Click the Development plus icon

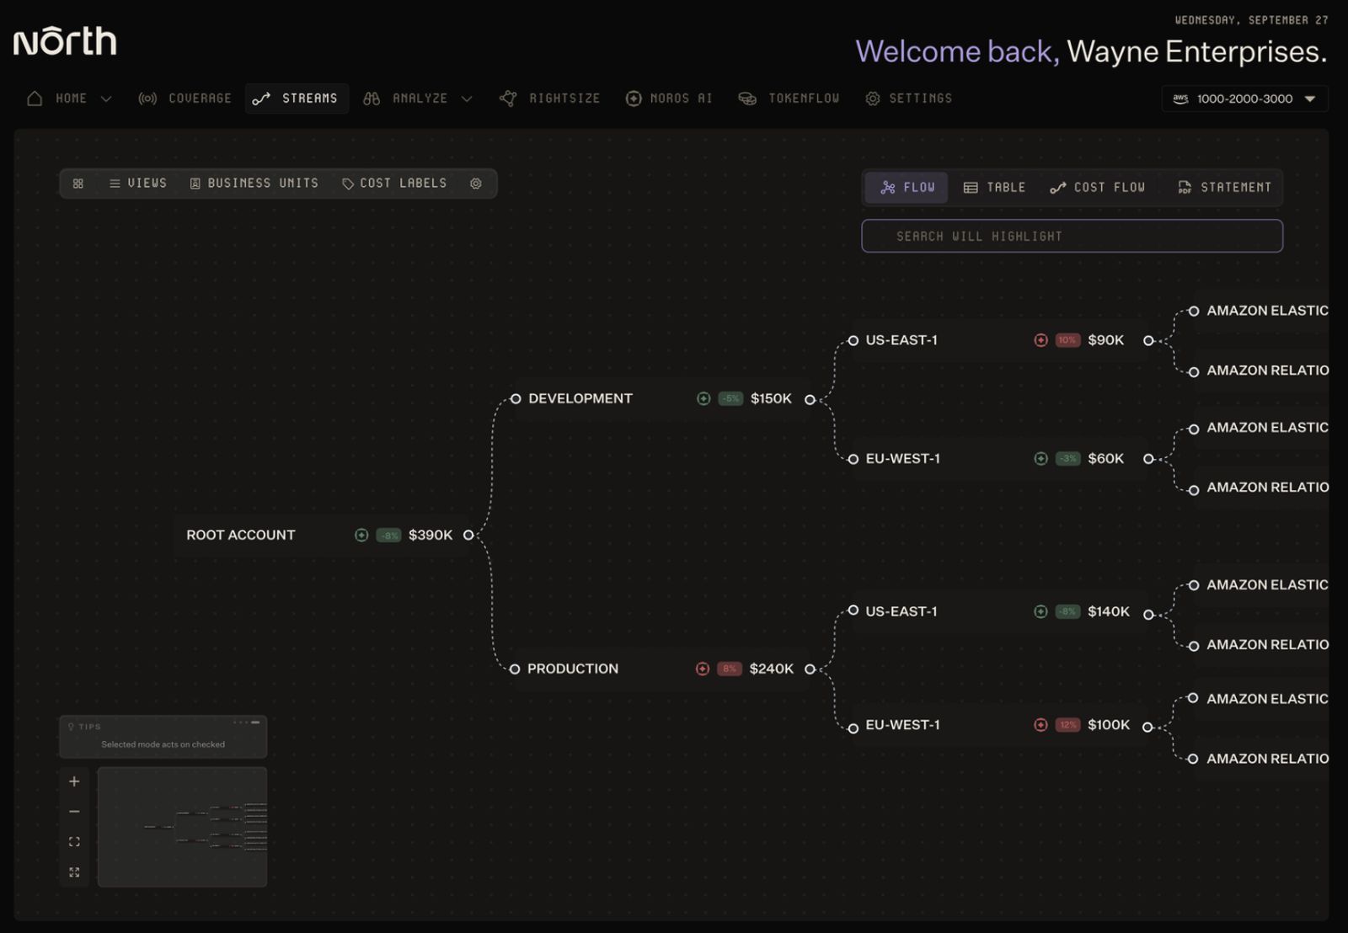click(703, 399)
